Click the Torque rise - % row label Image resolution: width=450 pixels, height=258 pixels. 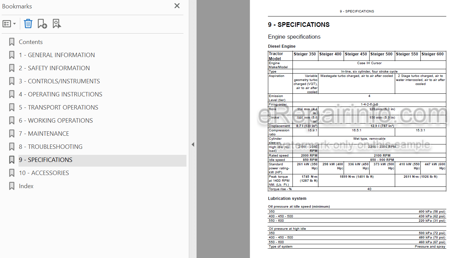(280, 189)
